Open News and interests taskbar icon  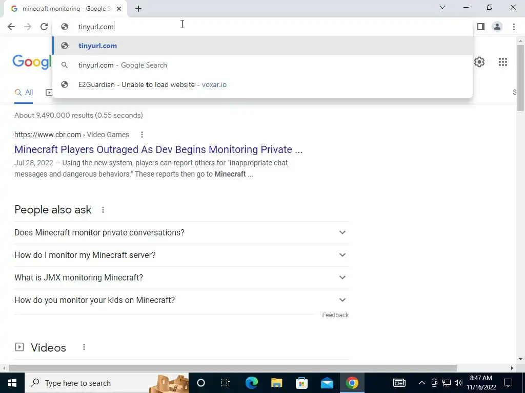[x=399, y=383]
